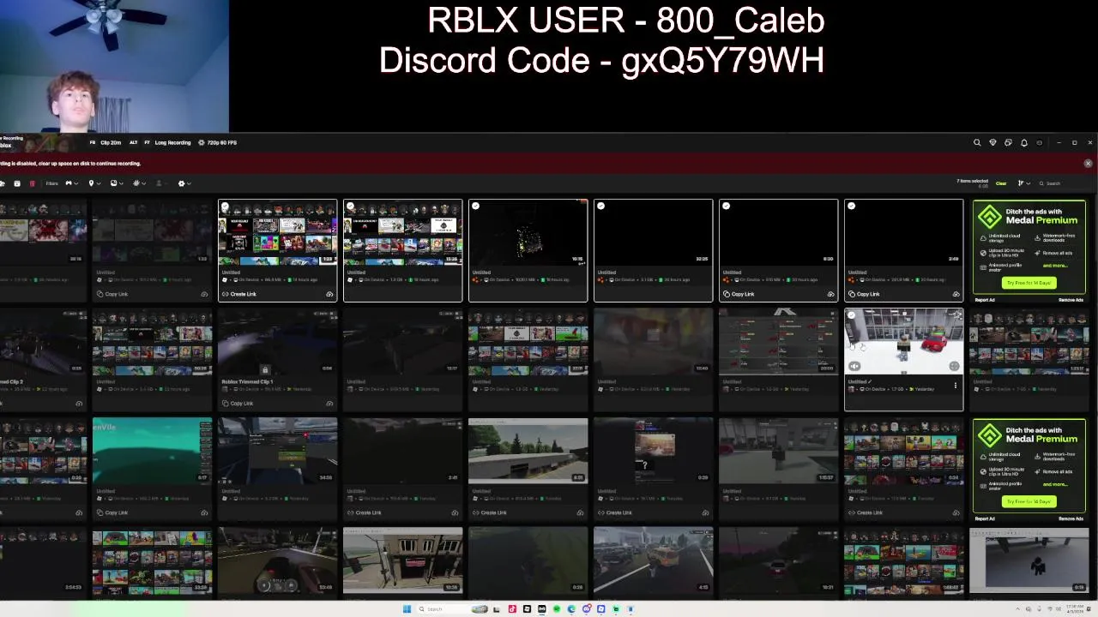Open the three-dot menu on the hovered clip
1098x617 pixels.
click(955, 386)
